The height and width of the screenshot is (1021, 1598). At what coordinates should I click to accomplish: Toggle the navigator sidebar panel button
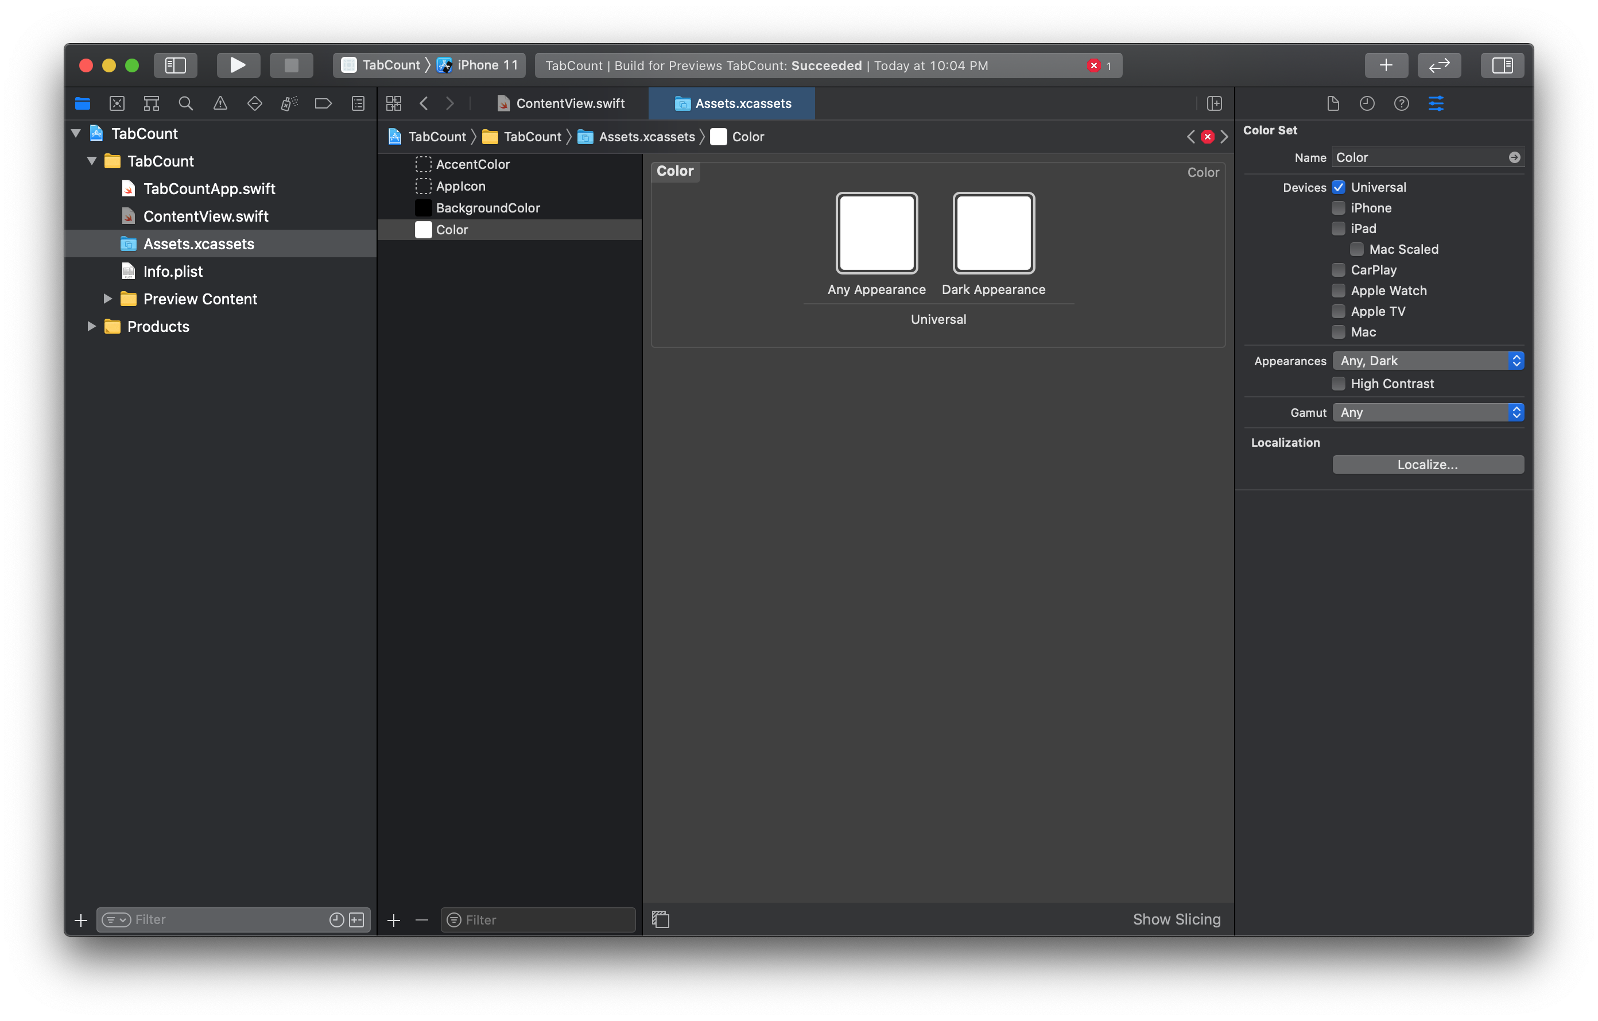pyautogui.click(x=175, y=65)
